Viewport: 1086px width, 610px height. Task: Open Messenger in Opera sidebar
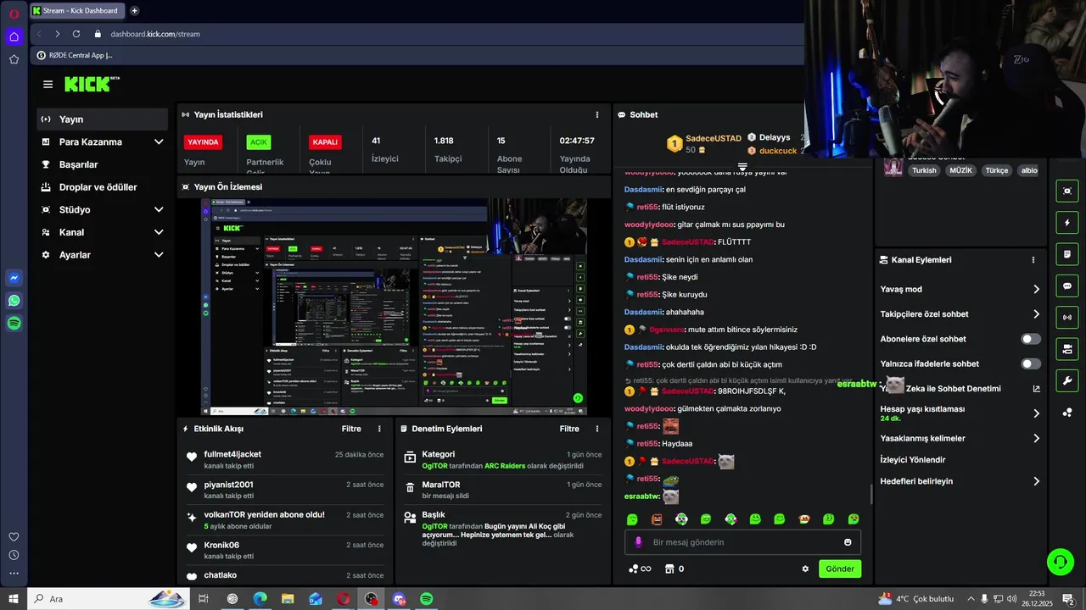click(x=14, y=278)
